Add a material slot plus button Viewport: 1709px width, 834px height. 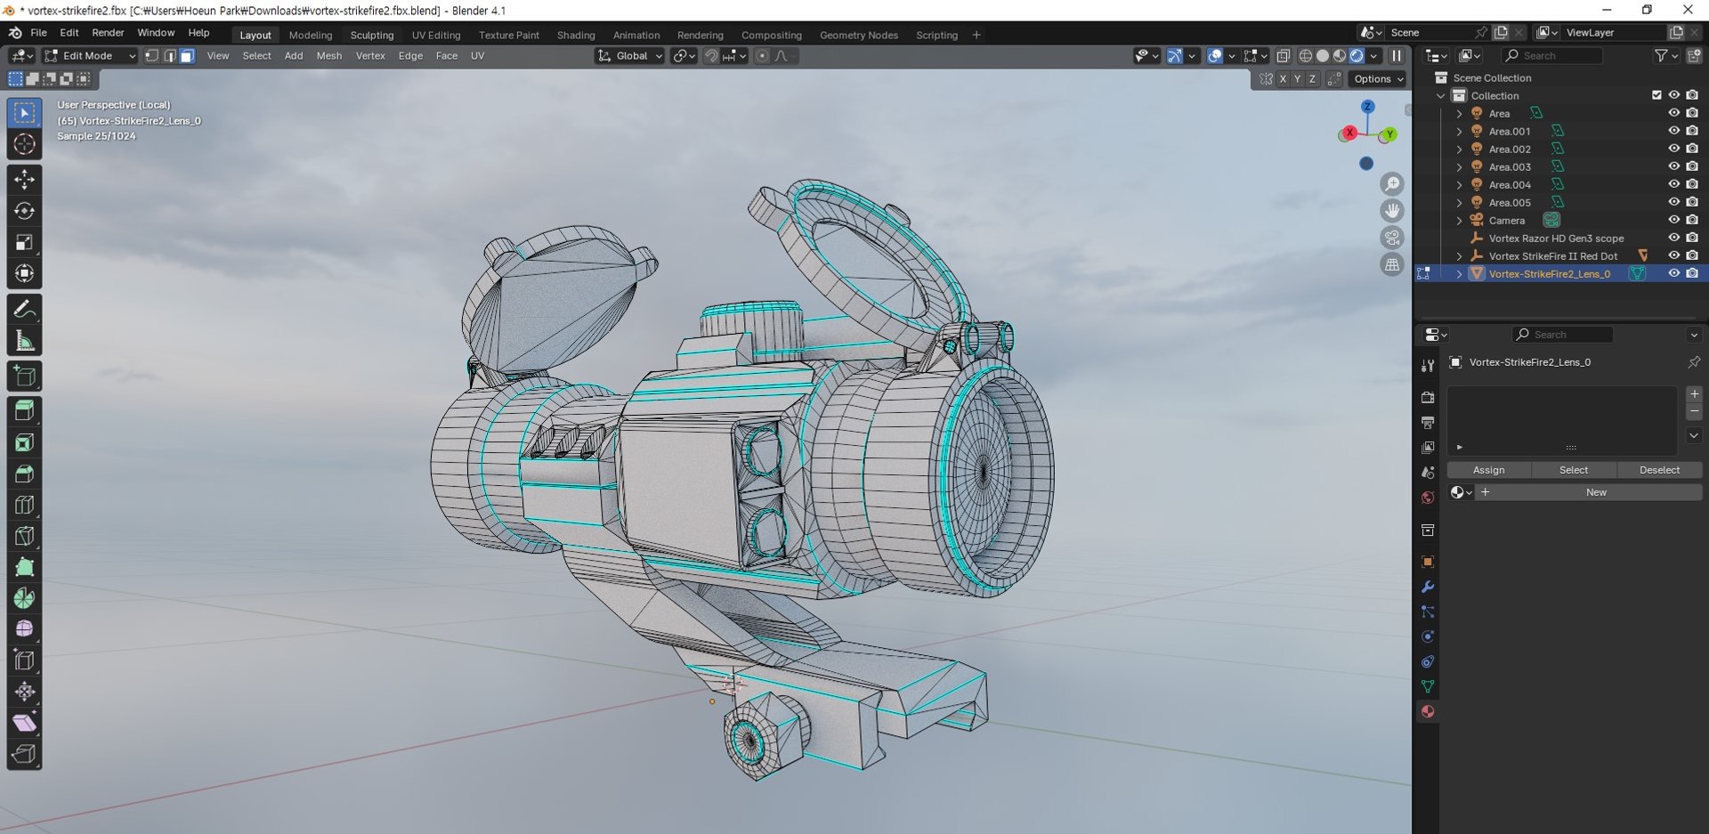point(1694,394)
